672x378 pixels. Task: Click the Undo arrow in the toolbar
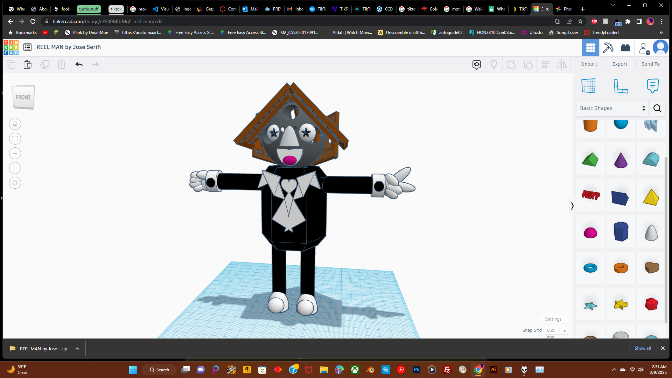coord(79,64)
